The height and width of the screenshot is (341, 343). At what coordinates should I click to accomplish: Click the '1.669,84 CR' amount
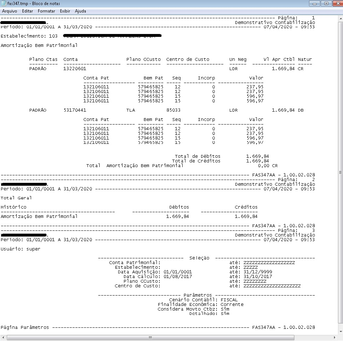[x=287, y=69]
